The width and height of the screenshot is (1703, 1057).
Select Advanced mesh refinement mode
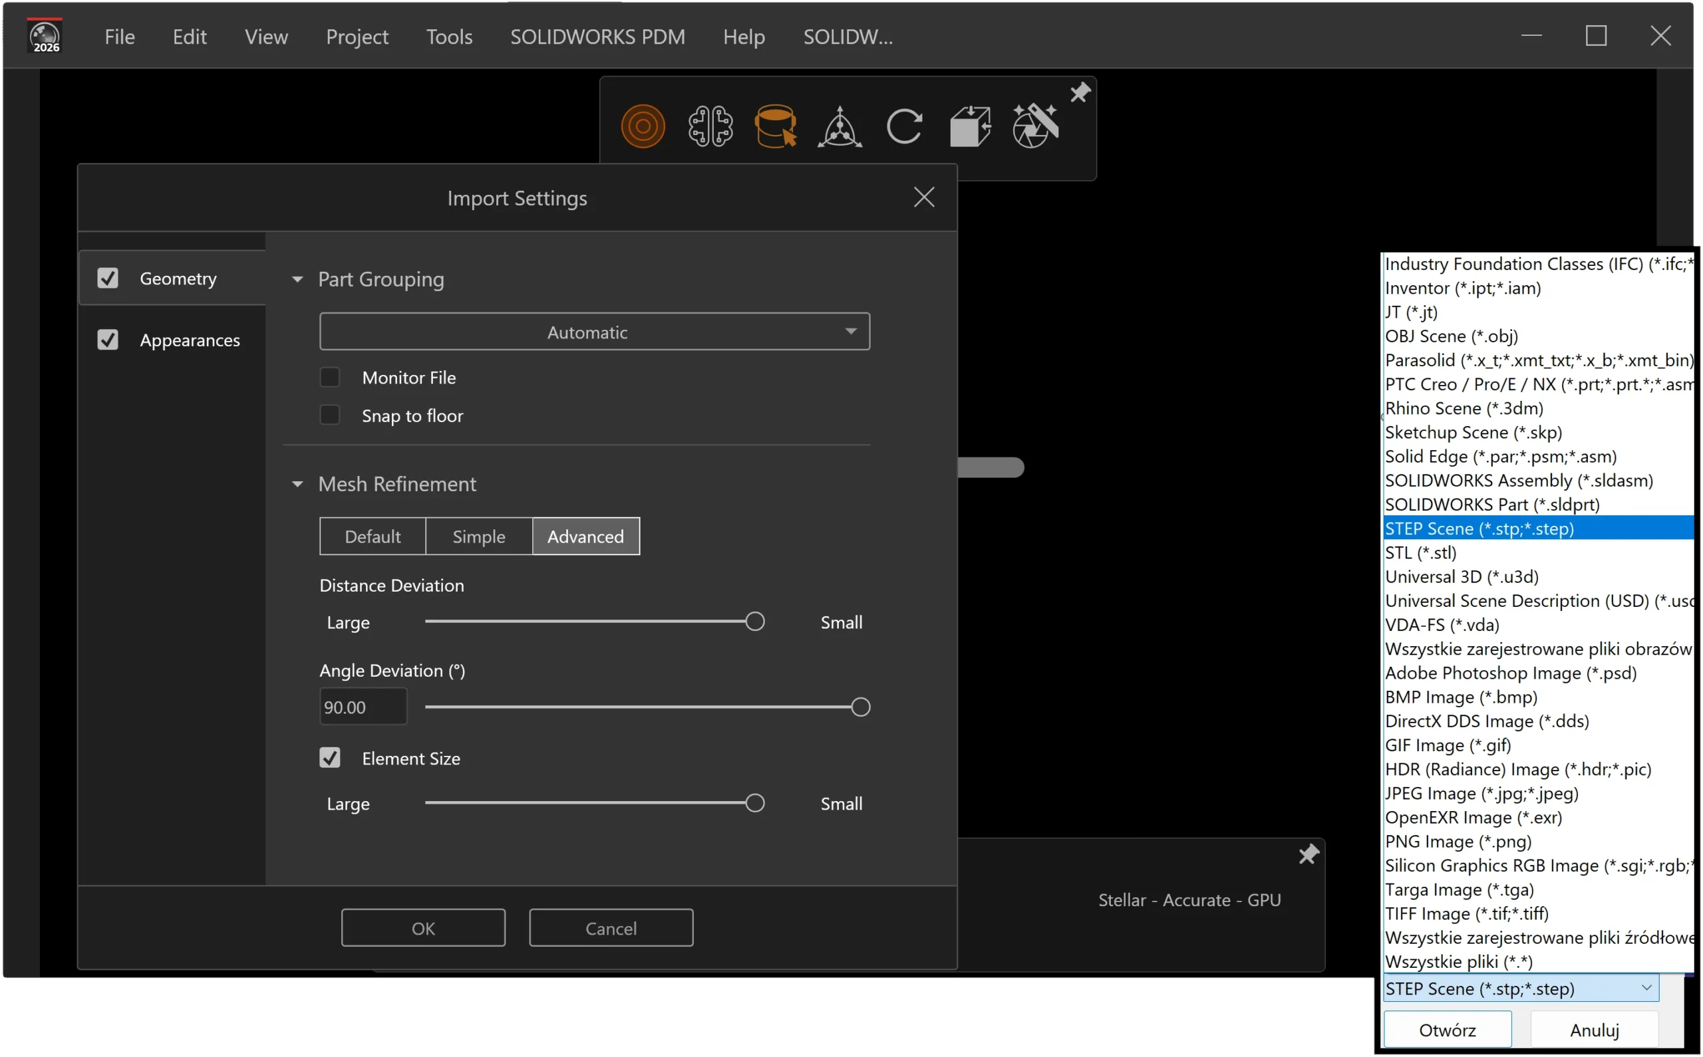586,536
